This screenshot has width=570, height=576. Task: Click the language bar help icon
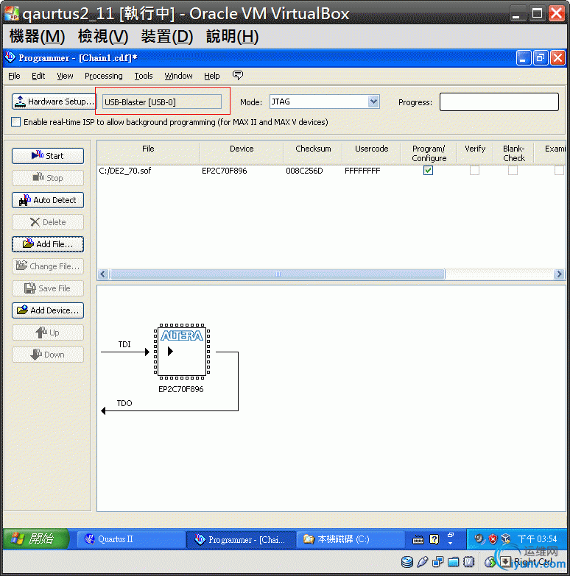[x=434, y=539]
